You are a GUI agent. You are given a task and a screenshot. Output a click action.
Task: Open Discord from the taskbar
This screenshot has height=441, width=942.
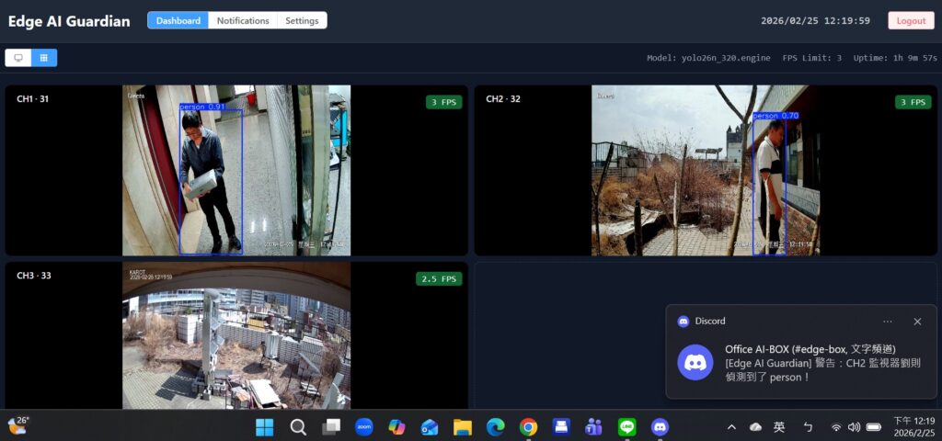[660, 426]
